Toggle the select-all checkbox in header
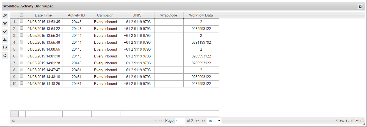This screenshot has height=127, width=367. tap(22, 15)
